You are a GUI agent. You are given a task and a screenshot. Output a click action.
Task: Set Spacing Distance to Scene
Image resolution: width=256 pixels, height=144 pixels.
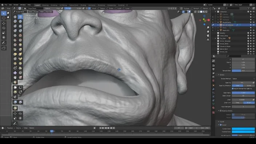tap(249, 85)
